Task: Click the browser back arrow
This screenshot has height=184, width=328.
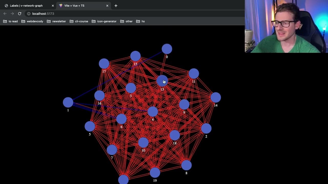Action: 5,14
